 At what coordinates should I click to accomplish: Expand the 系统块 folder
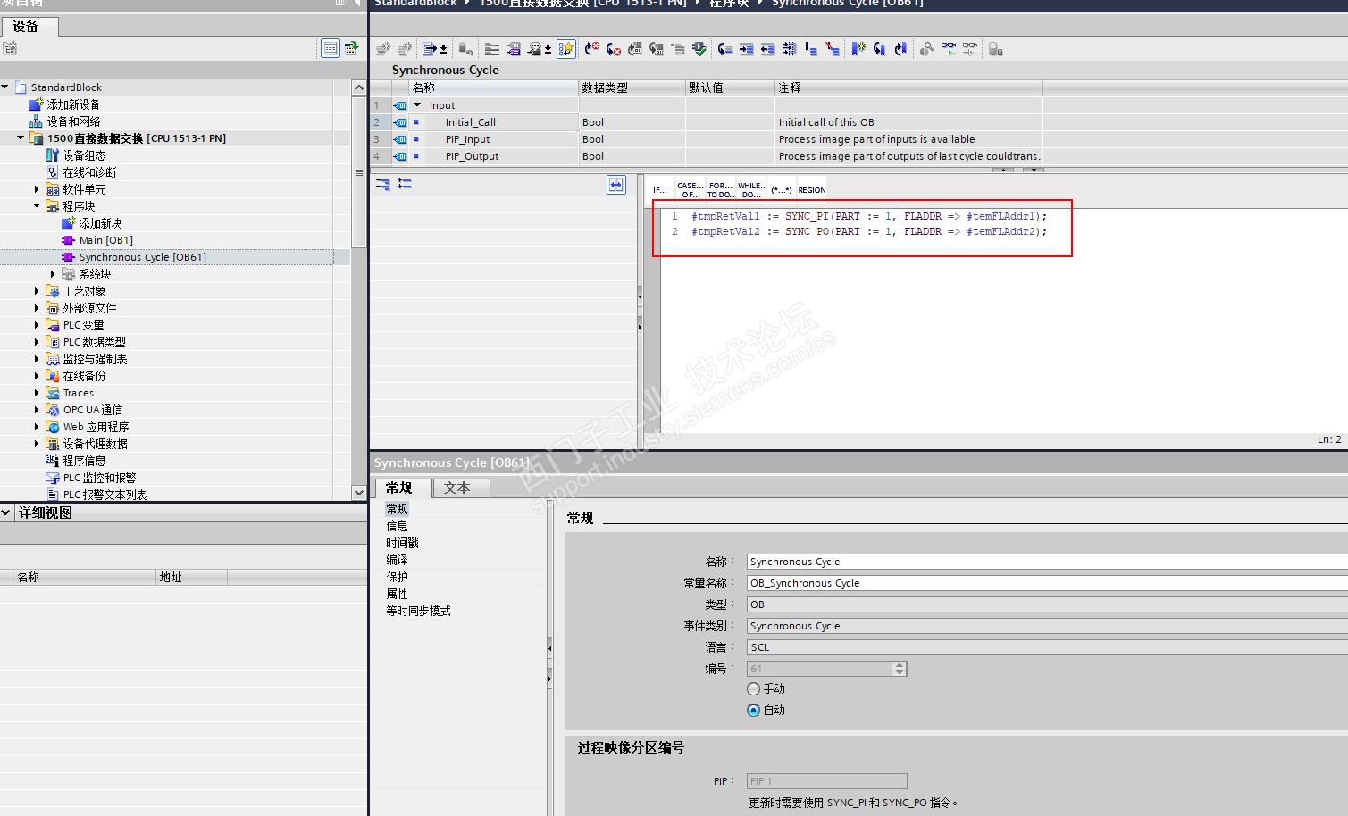pos(53,274)
